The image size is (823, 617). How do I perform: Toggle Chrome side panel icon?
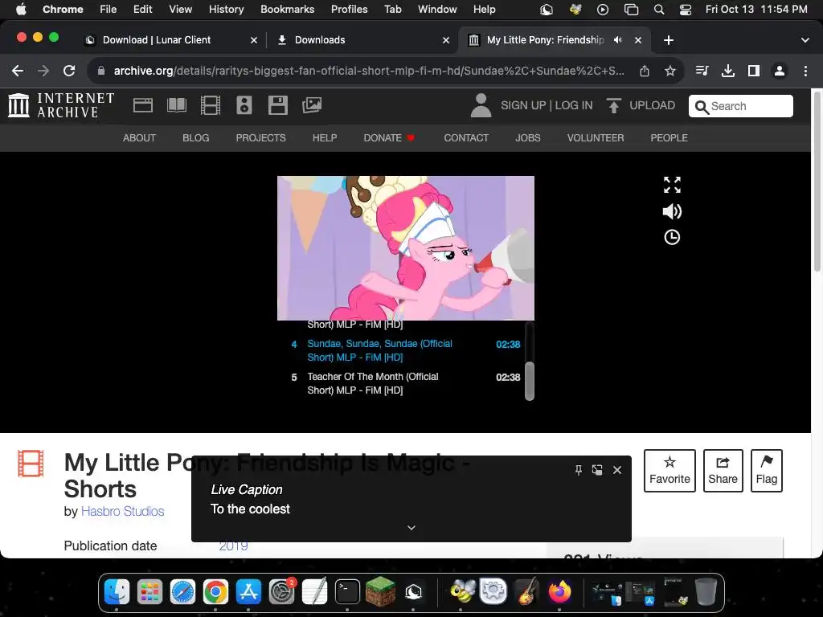[x=754, y=71]
